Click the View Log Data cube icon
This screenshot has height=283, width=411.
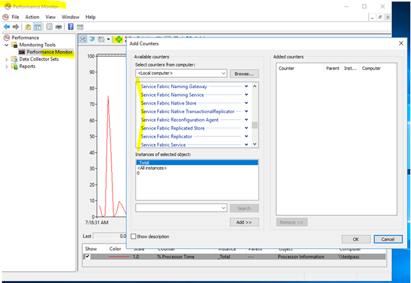coord(92,39)
